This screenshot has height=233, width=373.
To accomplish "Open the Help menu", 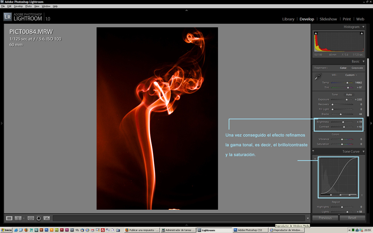I will (x=55, y=6).
